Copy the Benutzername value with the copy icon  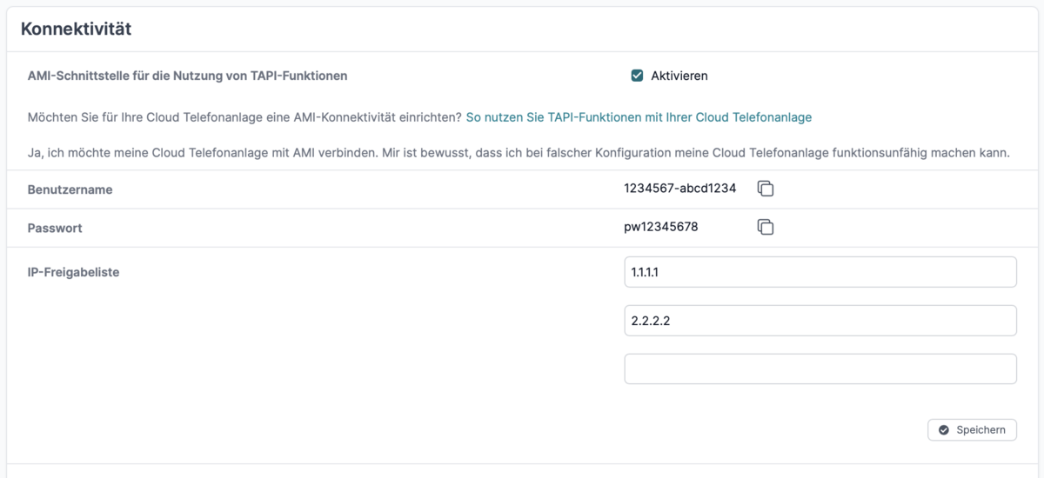[x=766, y=189]
